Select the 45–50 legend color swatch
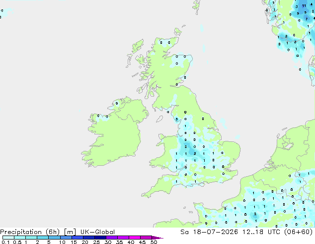This screenshot has width=315, height=244. coord(146,238)
